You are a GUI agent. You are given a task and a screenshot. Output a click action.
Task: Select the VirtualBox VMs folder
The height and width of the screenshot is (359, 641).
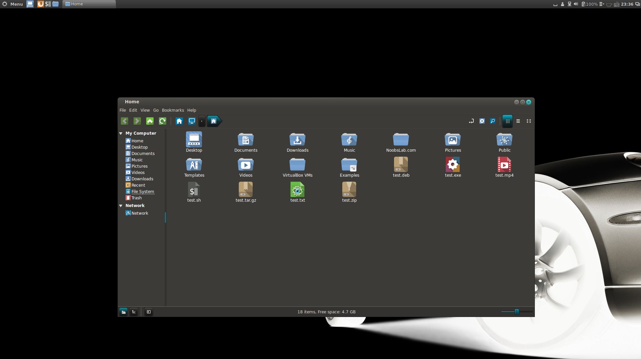[297, 165]
